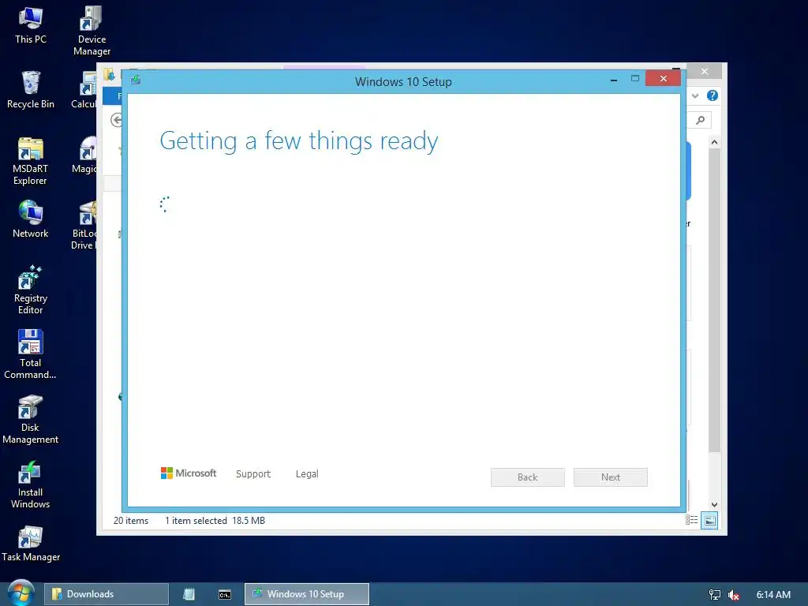The image size is (808, 606).
Task: Click the Microsoft logo
Action: pyautogui.click(x=189, y=473)
